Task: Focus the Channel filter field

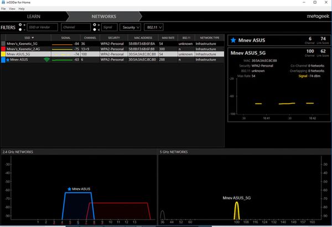Action: click(76, 27)
